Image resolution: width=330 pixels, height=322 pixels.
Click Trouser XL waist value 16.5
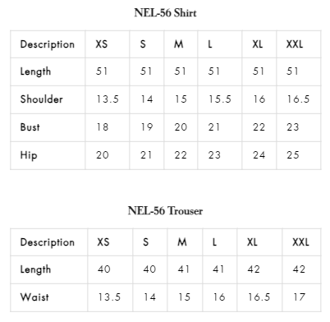[x=259, y=297]
